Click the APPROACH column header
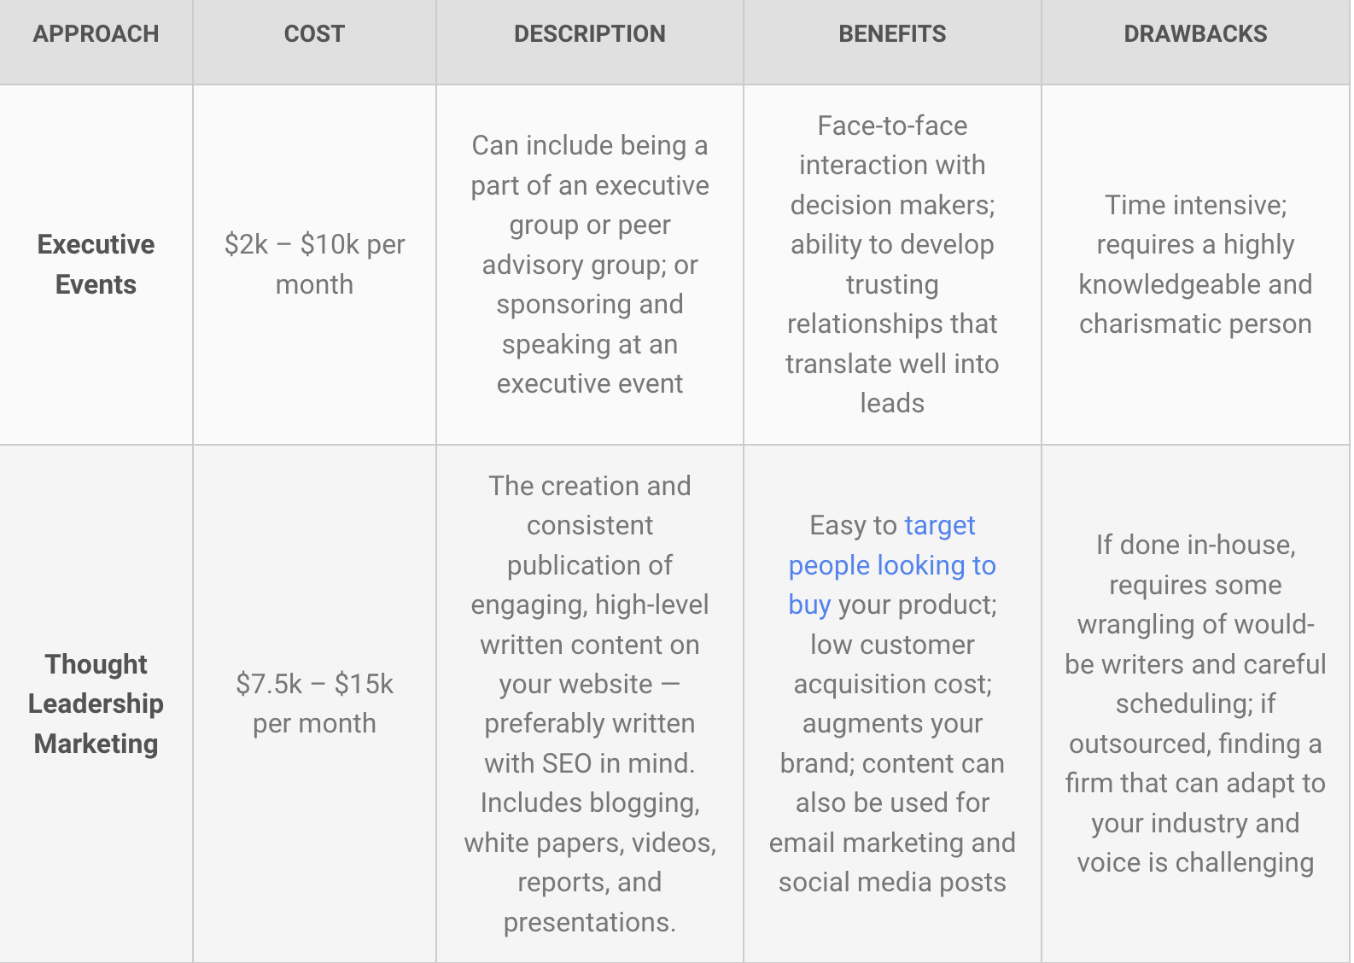Image resolution: width=1354 pixels, height=963 pixels. tap(96, 34)
